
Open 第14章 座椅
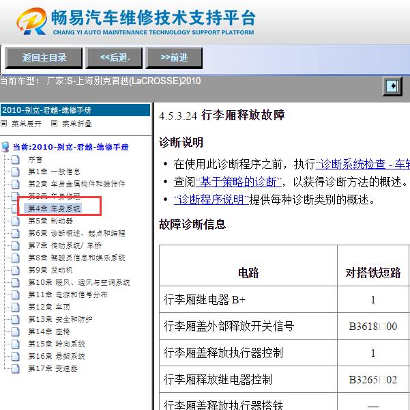tap(49, 331)
